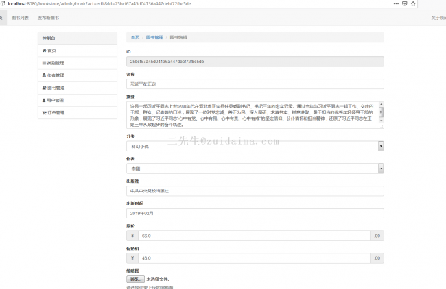Click the 原价 price input field
The image size is (446, 289).
(x=254, y=236)
